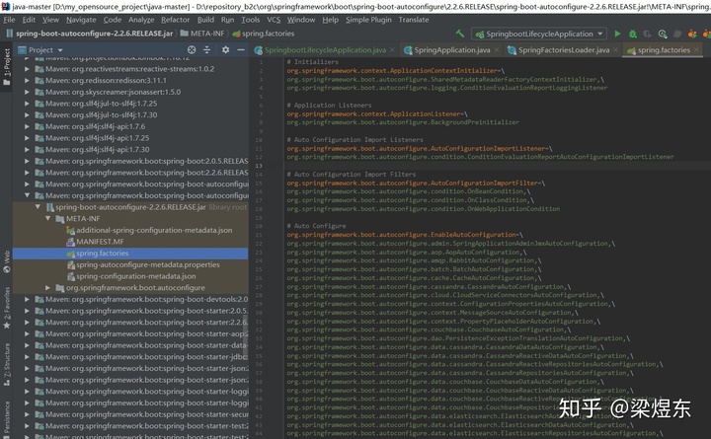Collapse the META-INF folder node

pyautogui.click(x=47, y=218)
